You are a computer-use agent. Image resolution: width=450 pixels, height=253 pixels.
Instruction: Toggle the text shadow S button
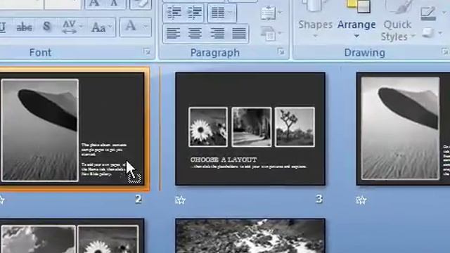46,27
